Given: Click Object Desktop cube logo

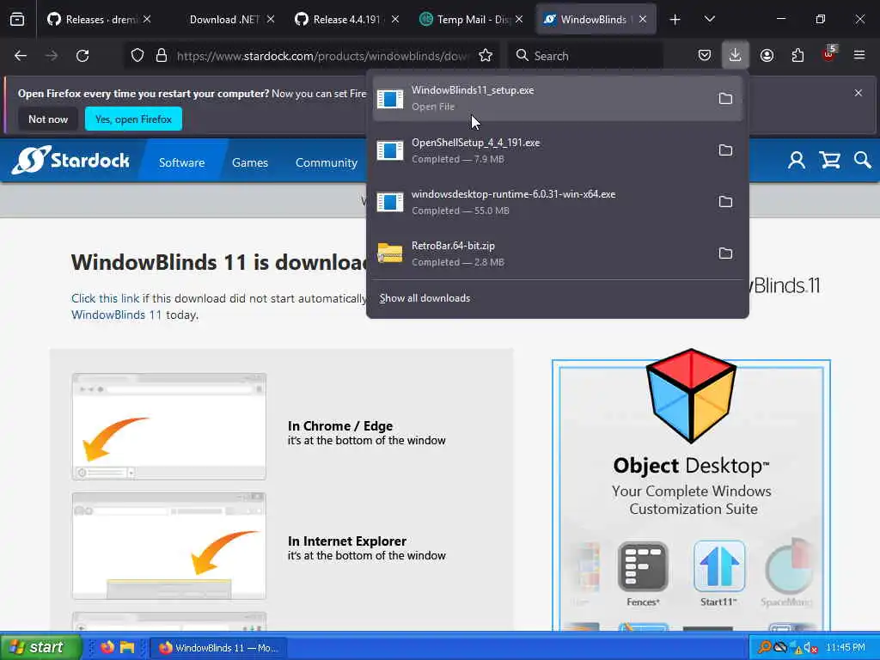Looking at the screenshot, I should point(691,395).
